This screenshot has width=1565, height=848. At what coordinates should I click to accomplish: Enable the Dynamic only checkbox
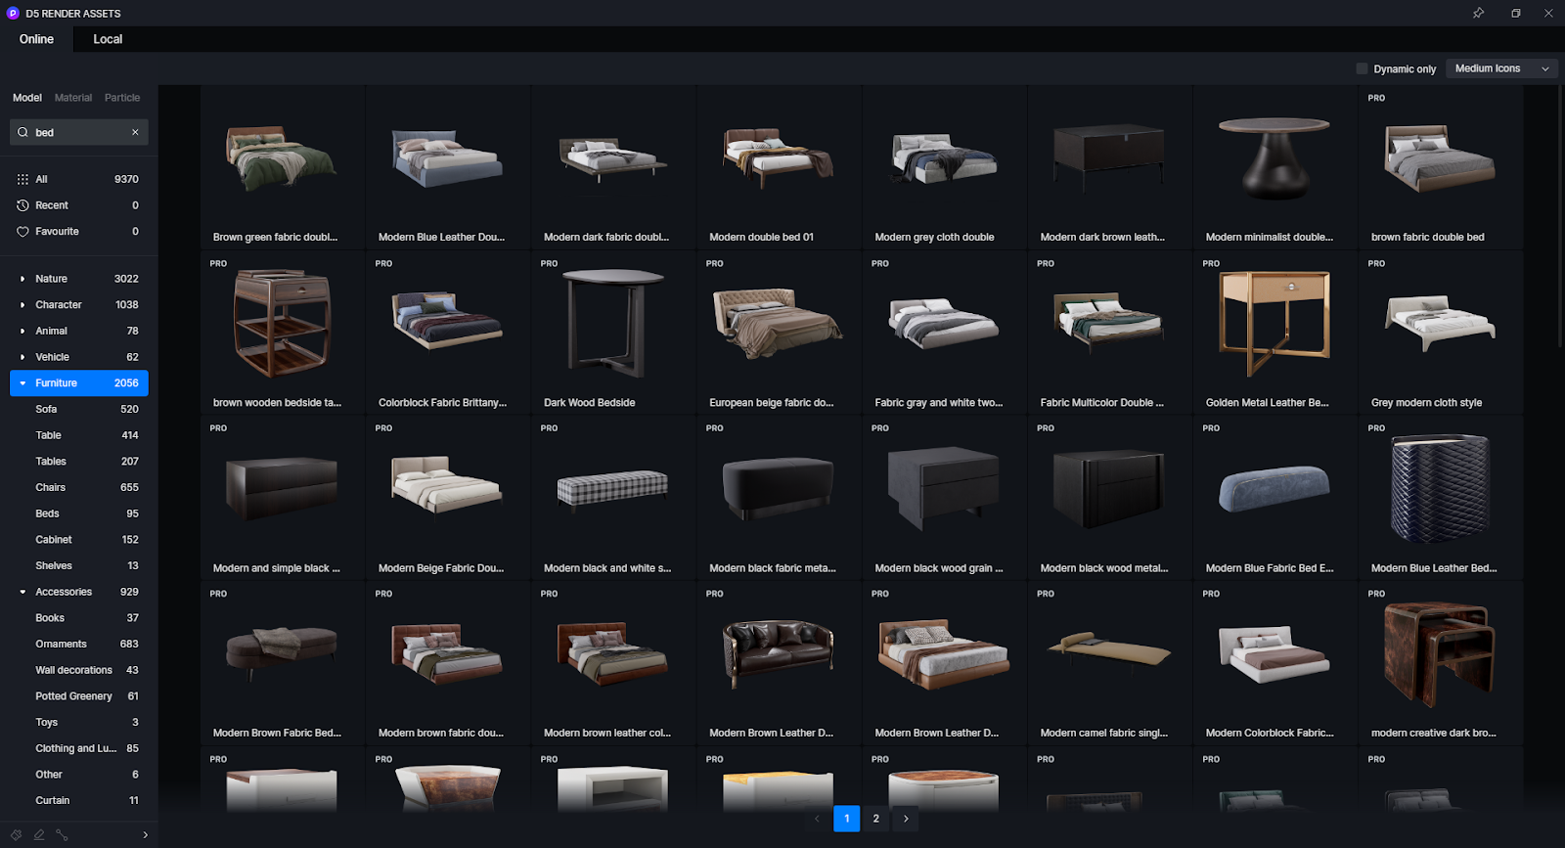tap(1362, 68)
